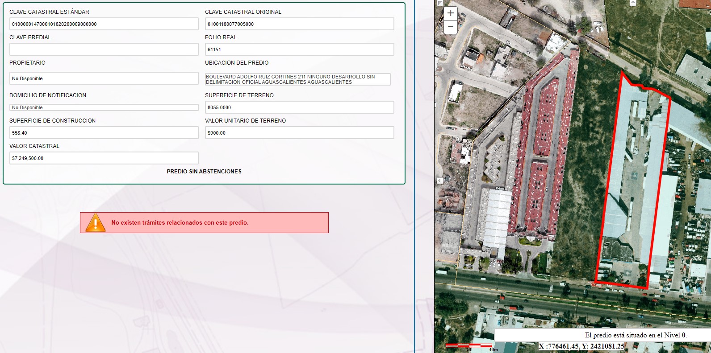The image size is (711, 353).
Task: Select the Ubicacion del Predio address box
Action: (297, 79)
